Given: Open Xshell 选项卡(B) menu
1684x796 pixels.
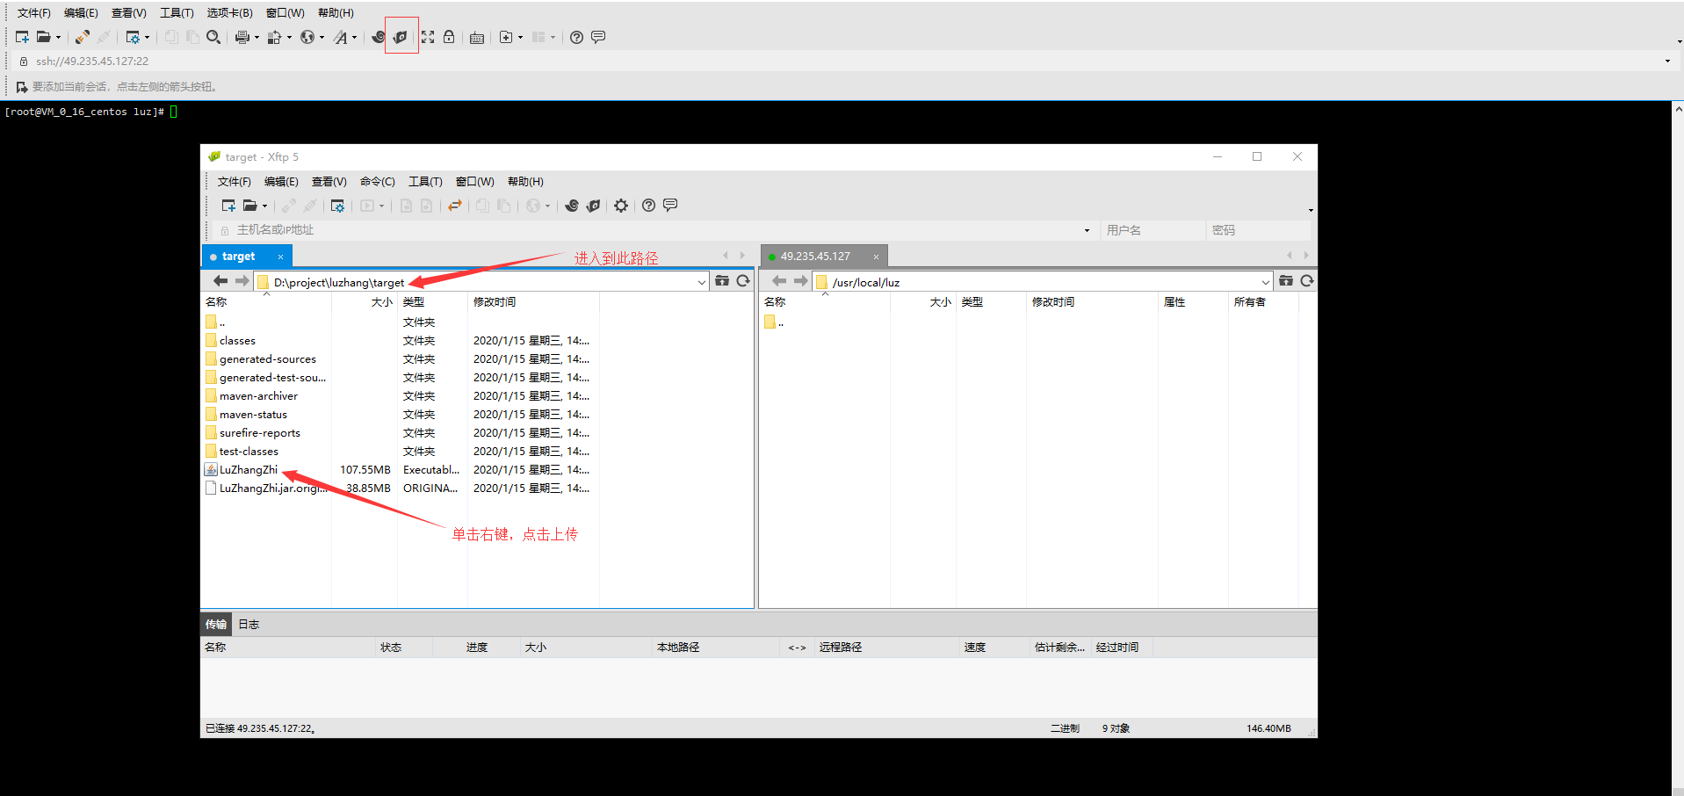Looking at the screenshot, I should click(x=229, y=13).
